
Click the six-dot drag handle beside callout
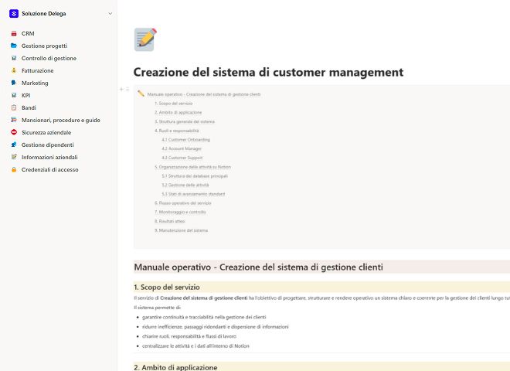tap(127, 89)
